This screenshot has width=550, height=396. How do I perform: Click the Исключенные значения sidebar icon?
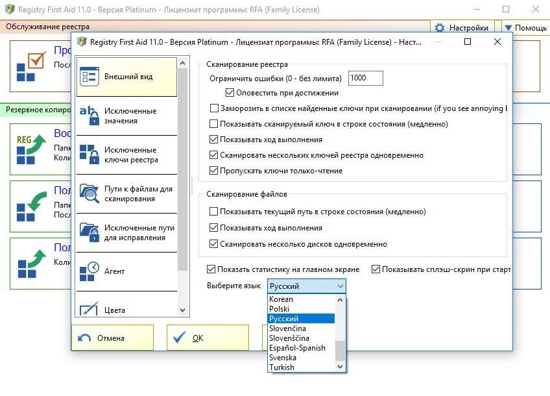tap(90, 116)
